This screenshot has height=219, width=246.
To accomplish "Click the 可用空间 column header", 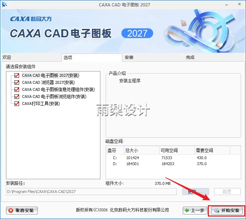I will [x=177, y=150].
